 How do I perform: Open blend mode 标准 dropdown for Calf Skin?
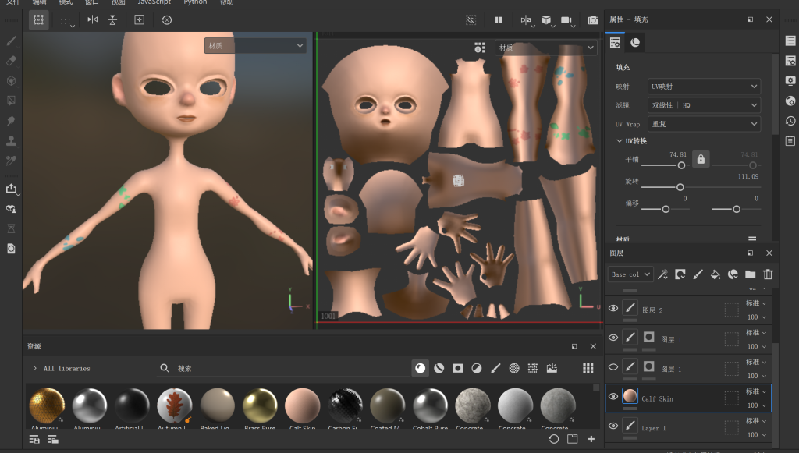756,391
